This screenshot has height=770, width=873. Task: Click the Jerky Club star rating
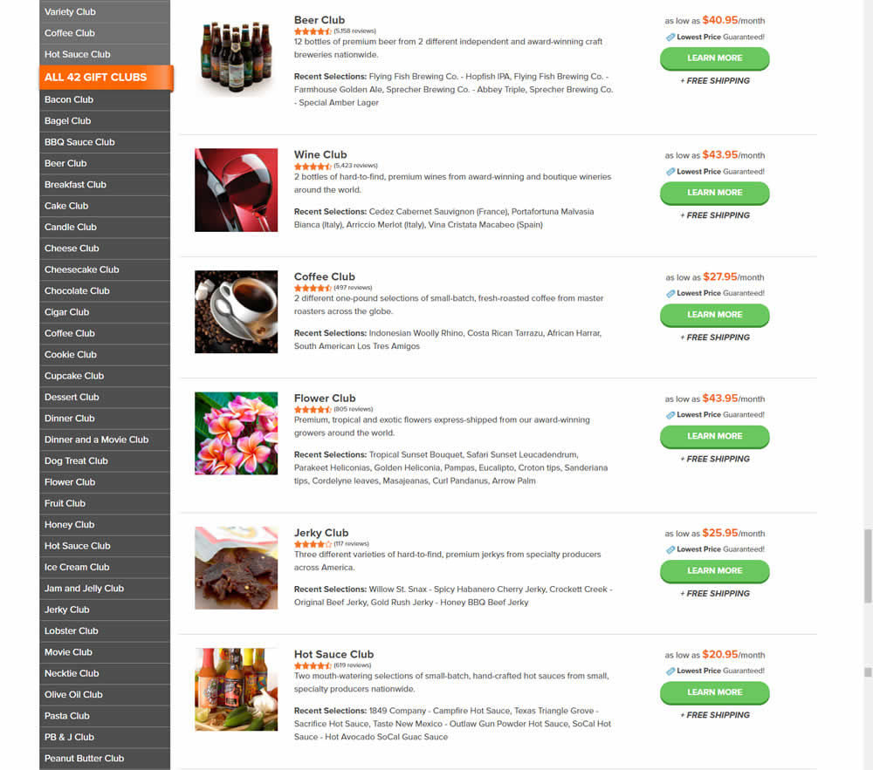coord(313,544)
